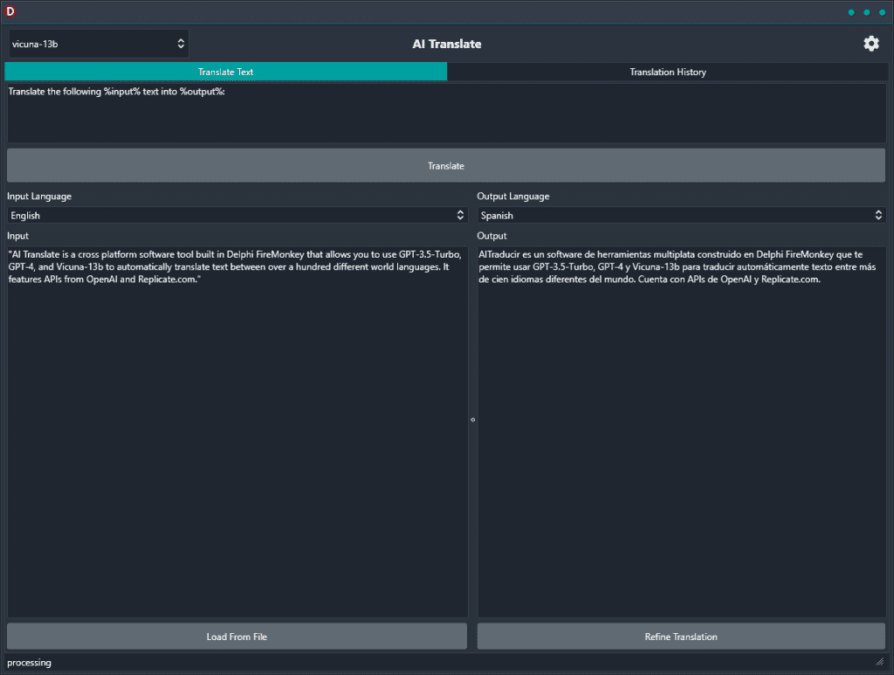894x675 pixels.
Task: Click the up-down arrows on model selector
Action: click(x=181, y=44)
